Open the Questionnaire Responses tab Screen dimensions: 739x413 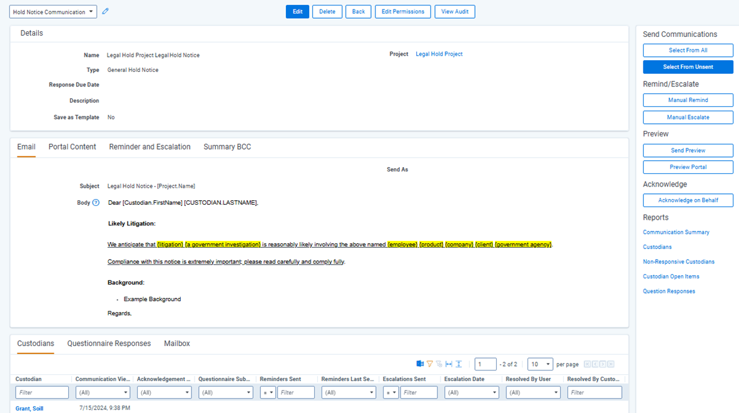tap(109, 343)
